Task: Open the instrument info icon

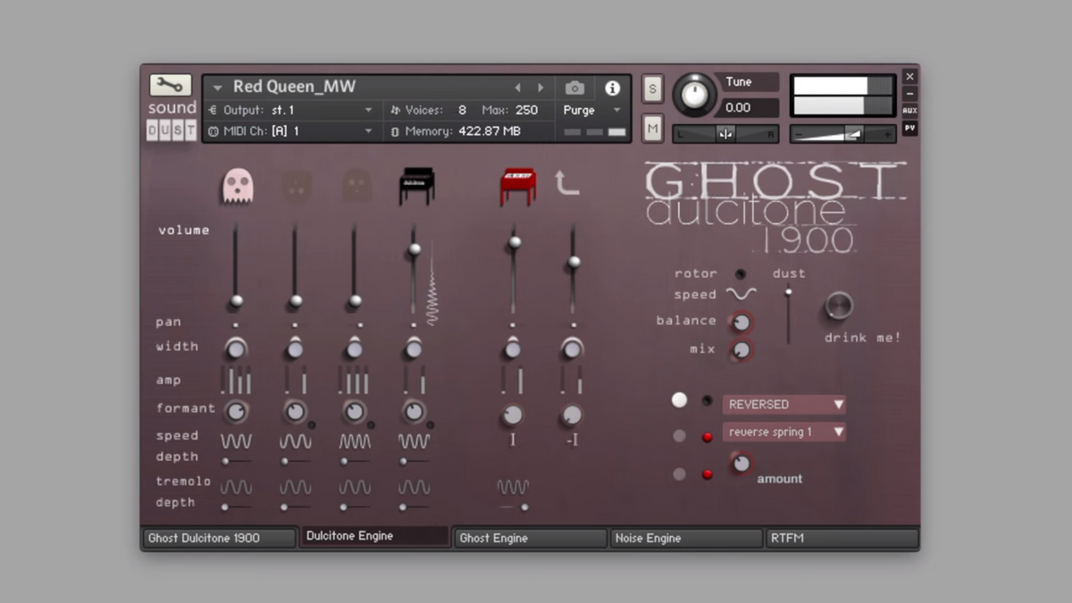Action: coord(612,88)
